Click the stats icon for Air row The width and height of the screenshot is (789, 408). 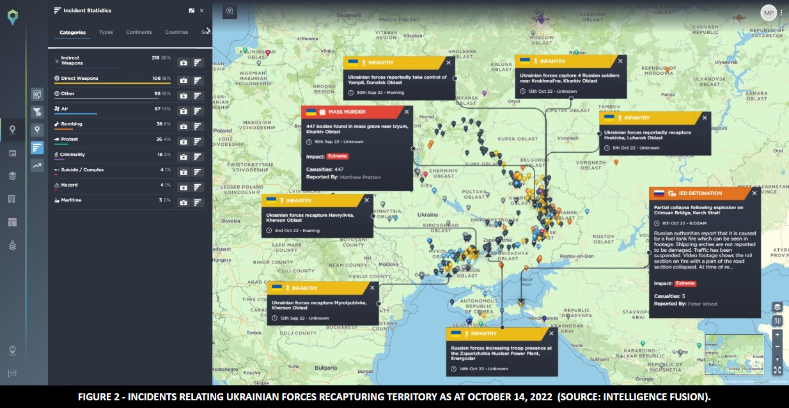pyautogui.click(x=198, y=111)
